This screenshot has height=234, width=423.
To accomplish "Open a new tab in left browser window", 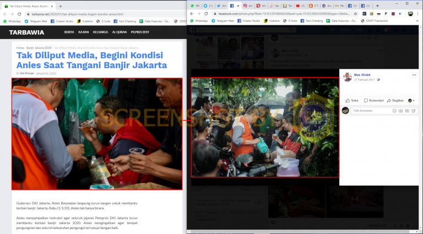I will click(61, 6).
